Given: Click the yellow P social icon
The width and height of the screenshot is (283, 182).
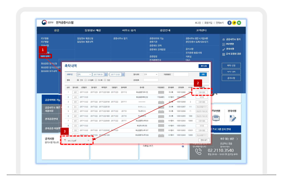Looking at the screenshot, I should pos(234,23).
